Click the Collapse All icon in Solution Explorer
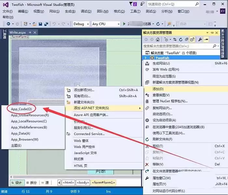Viewport: 228px width, 195px height. pos(186,39)
